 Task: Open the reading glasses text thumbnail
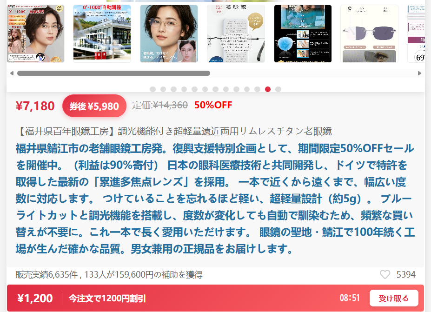click(x=236, y=33)
